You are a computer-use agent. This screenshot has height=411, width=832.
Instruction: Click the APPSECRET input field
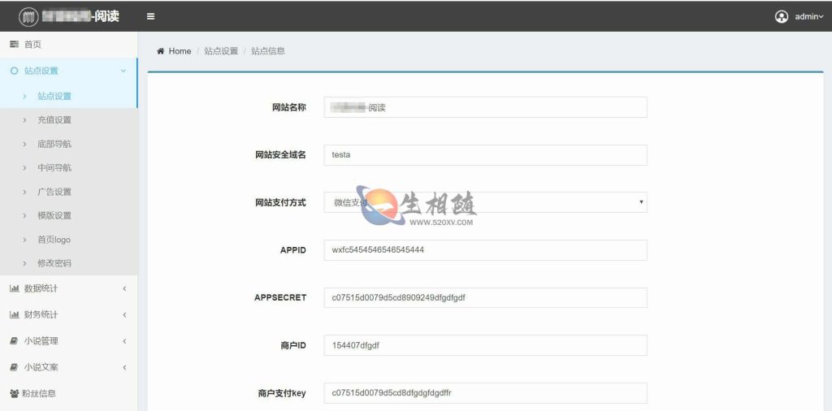(x=486, y=297)
